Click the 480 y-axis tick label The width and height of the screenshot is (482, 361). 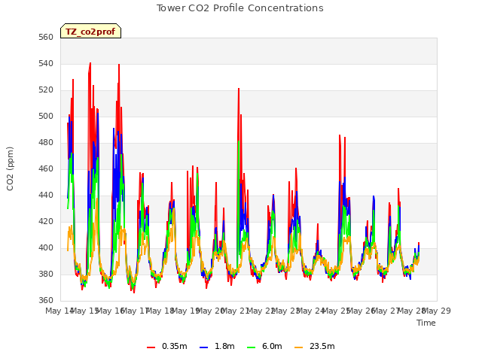(x=46, y=142)
